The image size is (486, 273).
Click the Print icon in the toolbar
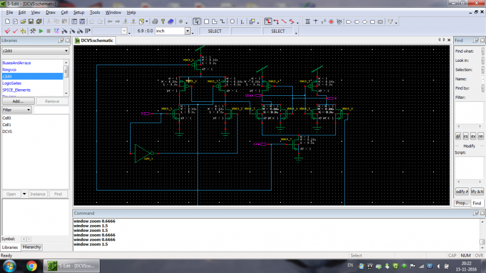click(155, 22)
